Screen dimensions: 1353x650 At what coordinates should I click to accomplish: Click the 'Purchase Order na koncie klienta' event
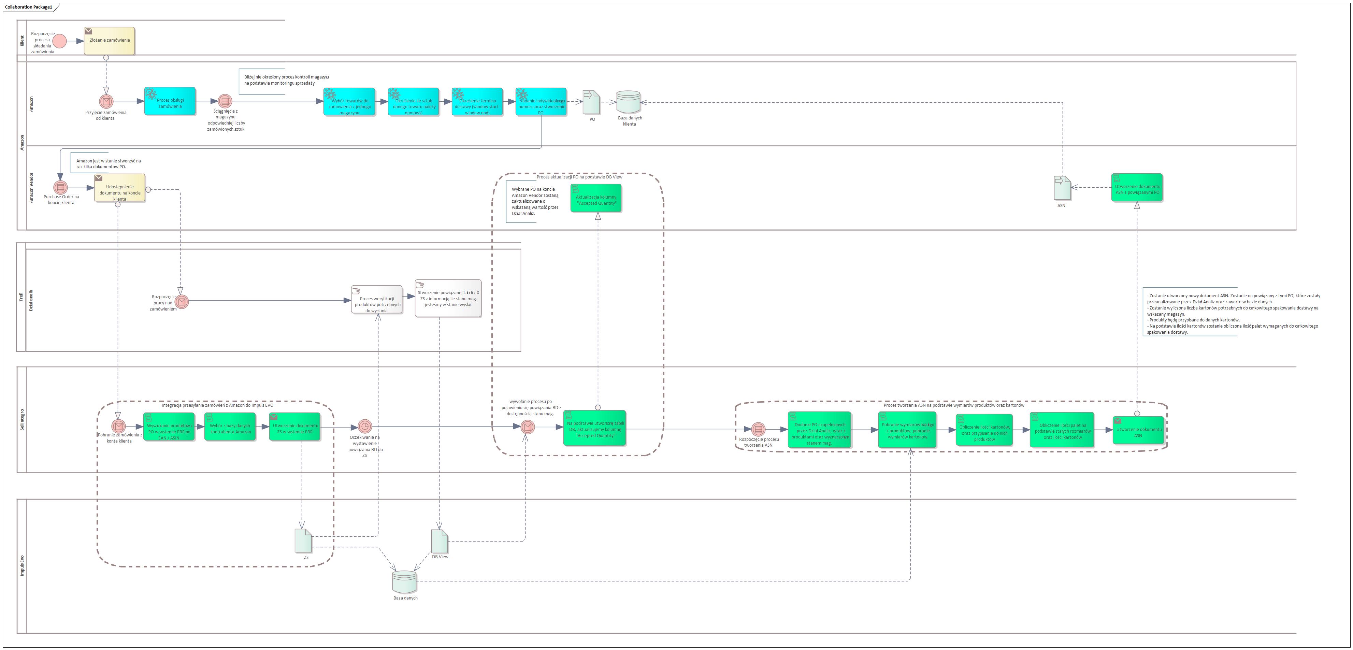60,187
